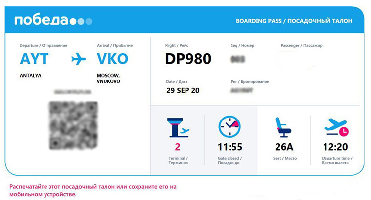The width and height of the screenshot is (371, 200).
Task: Click the blurred sequence number
Action: pyautogui.click(x=238, y=59)
